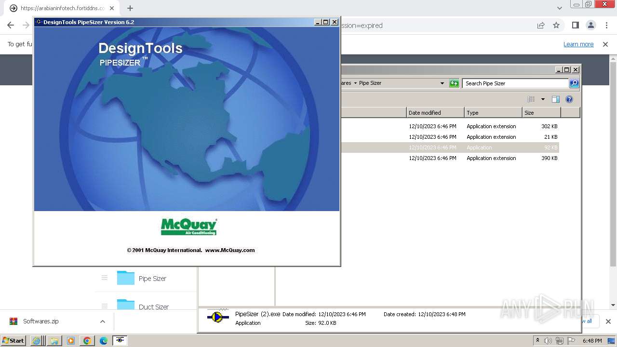Open the Windows Start menu
This screenshot has height=347, width=617.
point(13,340)
